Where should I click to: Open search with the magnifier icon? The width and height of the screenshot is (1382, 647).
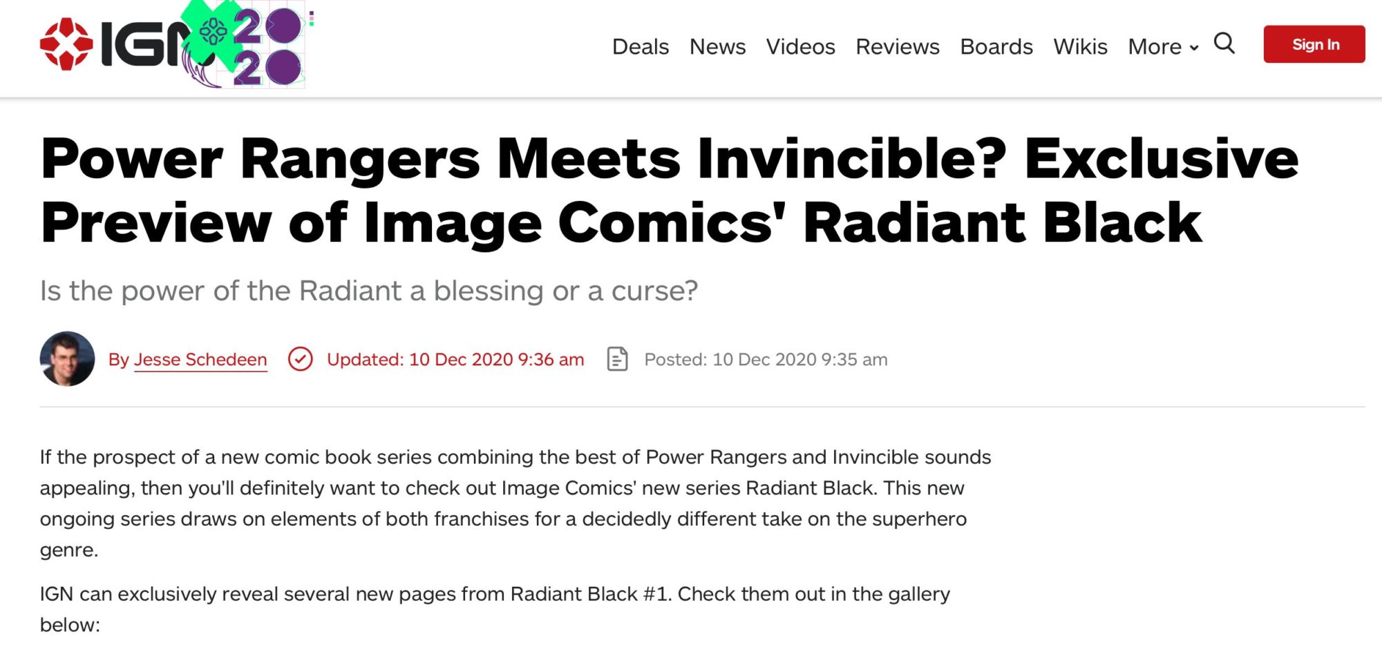[1224, 44]
